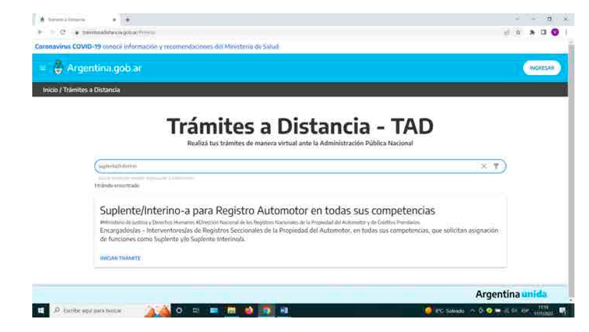The width and height of the screenshot is (589, 332).
Task: Click the Argentina.gob.ar logo
Action: (97, 68)
